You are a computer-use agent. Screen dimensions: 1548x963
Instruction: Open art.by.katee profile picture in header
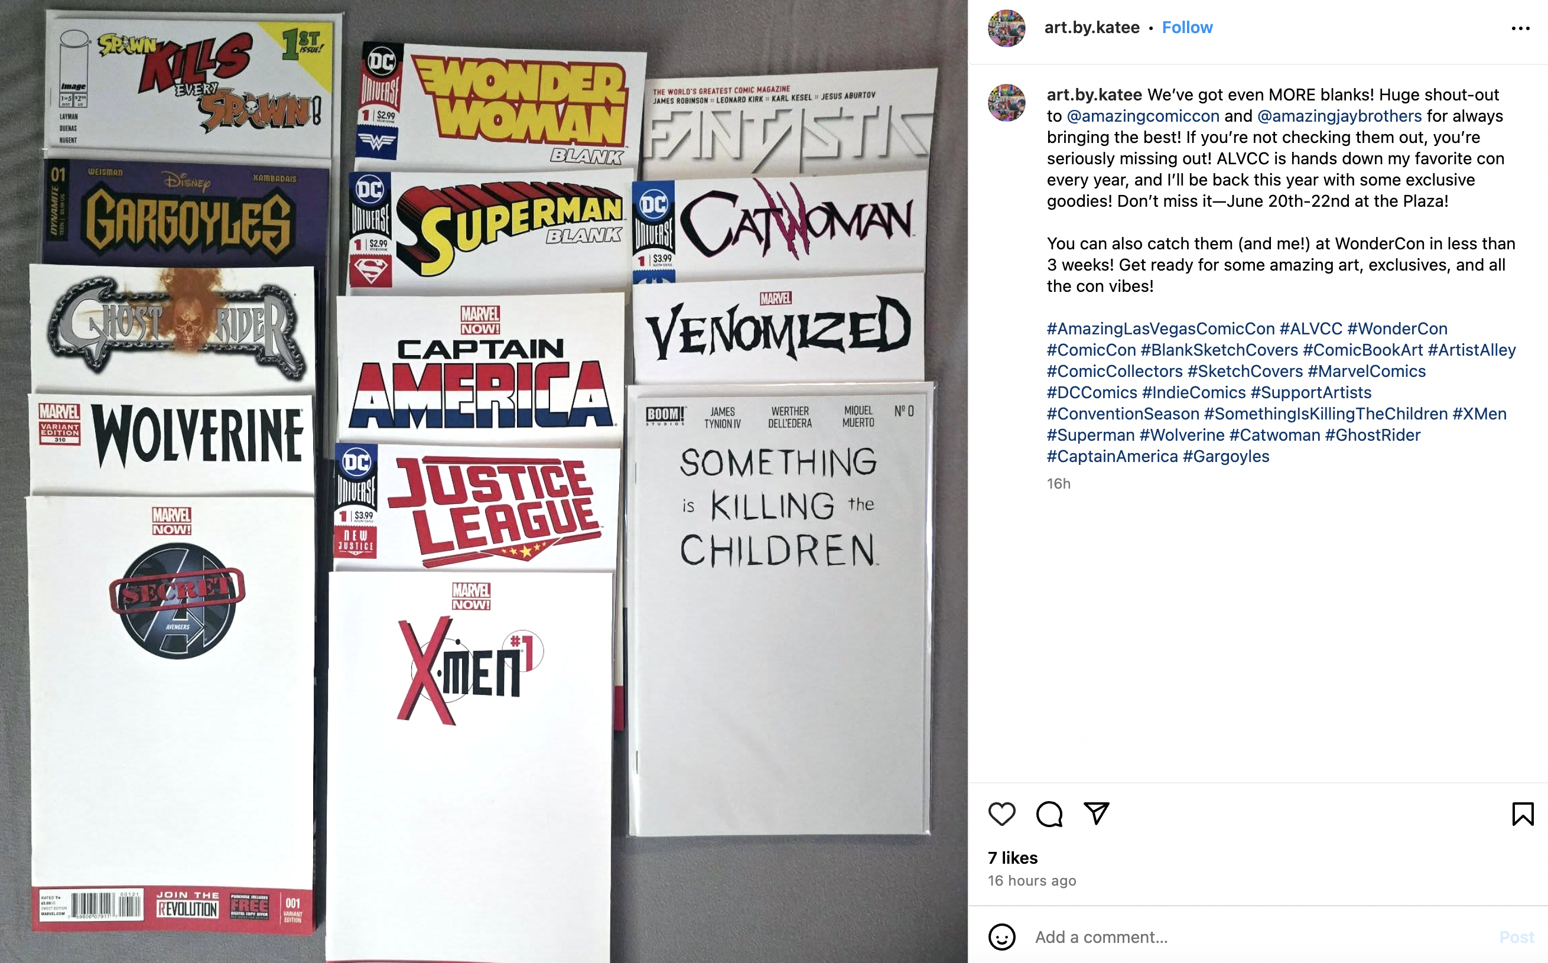coord(1006,28)
